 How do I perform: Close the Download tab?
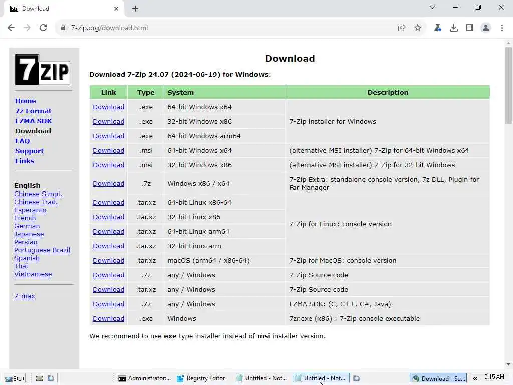click(x=116, y=9)
